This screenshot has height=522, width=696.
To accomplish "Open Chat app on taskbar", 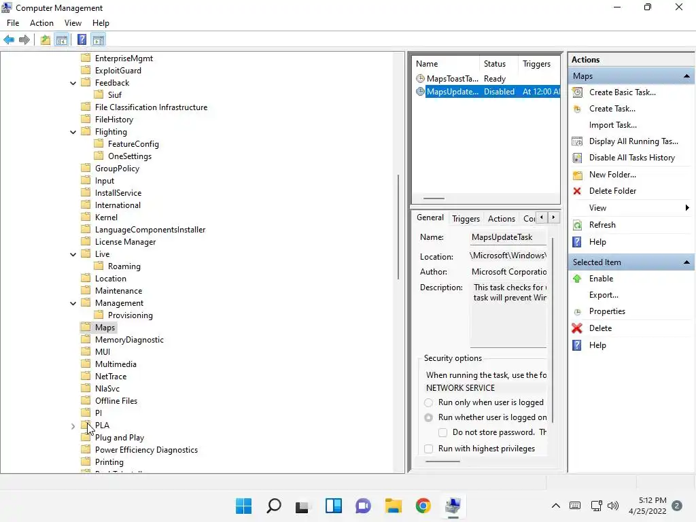I will [363, 506].
